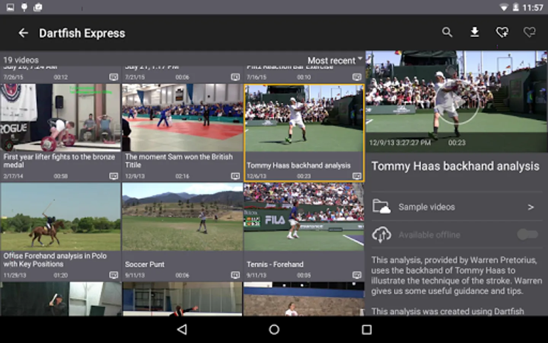The image size is (548, 343).
Task: Open the weightlifter video thumbnail
Action: [61, 118]
